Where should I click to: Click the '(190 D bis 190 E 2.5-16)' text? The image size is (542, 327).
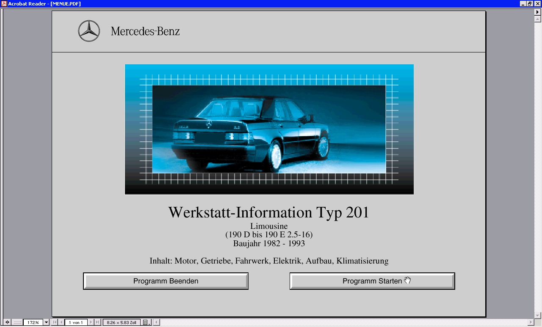(x=269, y=235)
